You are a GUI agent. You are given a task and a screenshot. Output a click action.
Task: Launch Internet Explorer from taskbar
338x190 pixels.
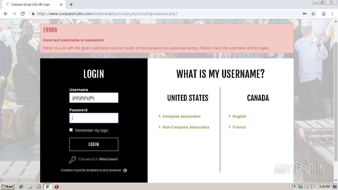coord(21,187)
